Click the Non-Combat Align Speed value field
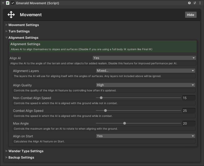The height and width of the screenshot is (166, 204). (189, 98)
